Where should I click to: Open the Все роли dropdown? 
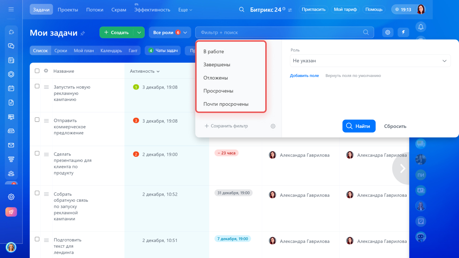[170, 32]
